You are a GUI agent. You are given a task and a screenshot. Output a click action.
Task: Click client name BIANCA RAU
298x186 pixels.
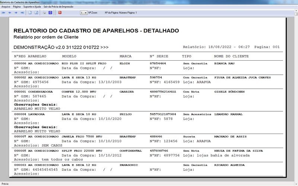[x=224, y=63]
